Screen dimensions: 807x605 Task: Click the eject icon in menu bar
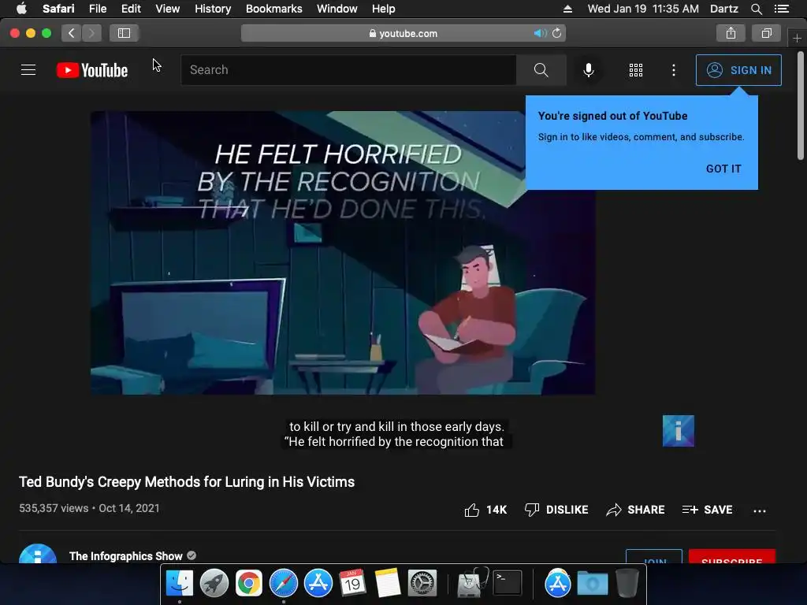567,9
